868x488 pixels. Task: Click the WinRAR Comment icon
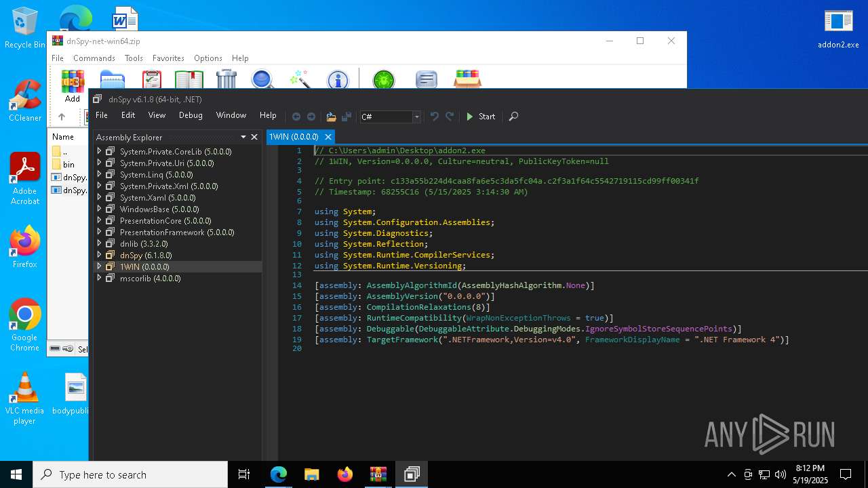tap(426, 79)
